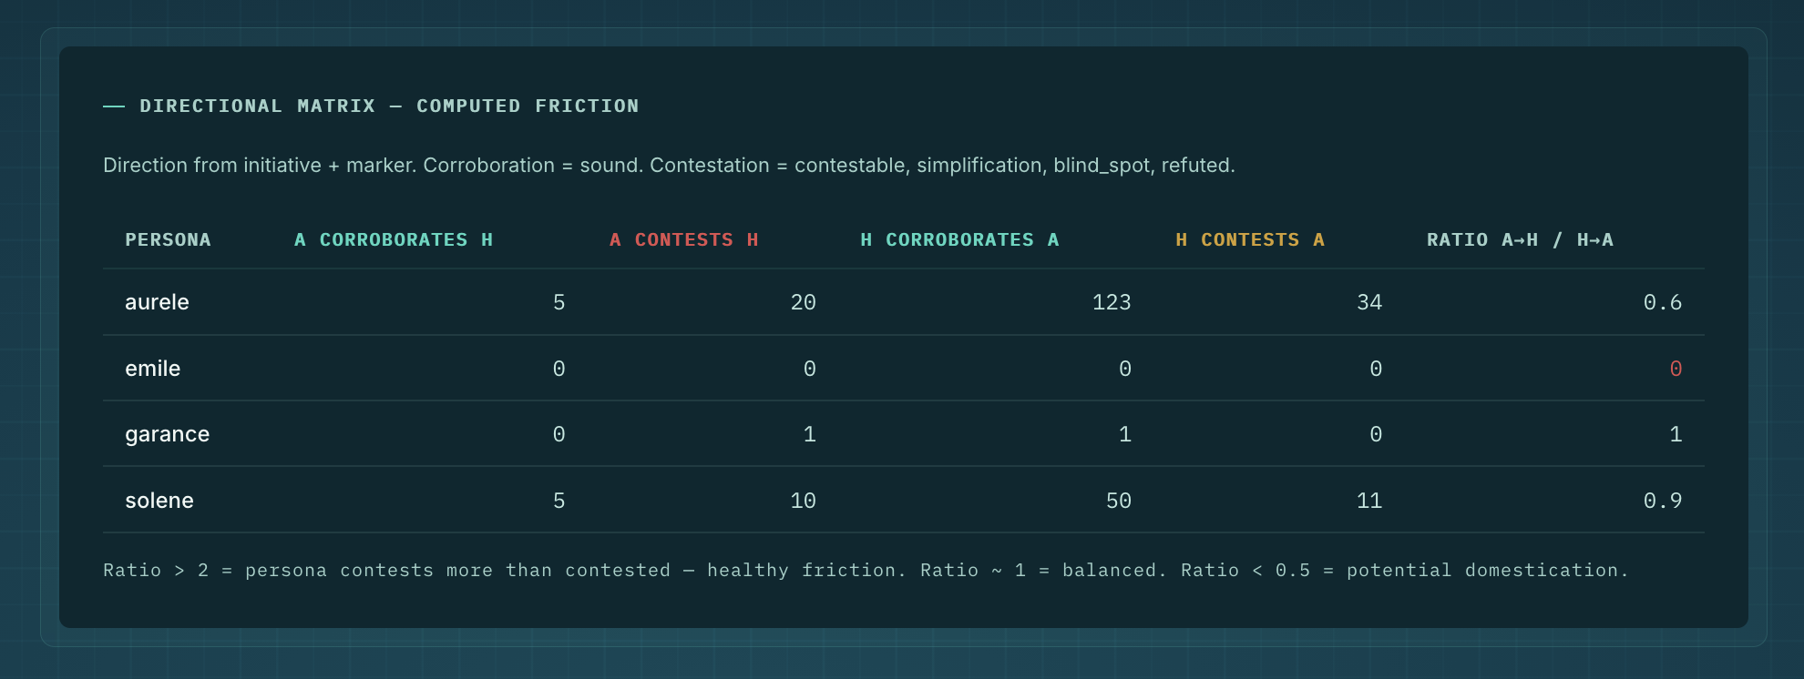The height and width of the screenshot is (679, 1804).
Task: Click aurele's H corroborates A value 123
Action: [1111, 302]
